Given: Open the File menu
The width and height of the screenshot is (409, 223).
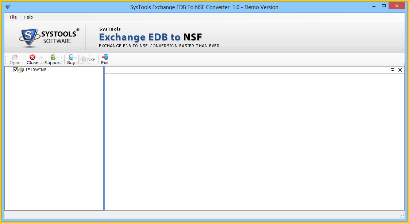Looking at the screenshot, I should tap(13, 17).
